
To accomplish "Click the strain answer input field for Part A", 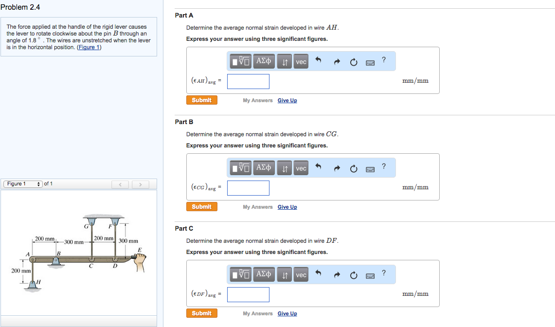I will pos(248,81).
